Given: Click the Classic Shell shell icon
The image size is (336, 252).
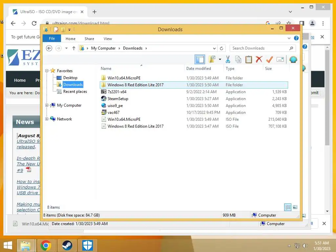Looking at the screenshot, I should (x=293, y=59).
